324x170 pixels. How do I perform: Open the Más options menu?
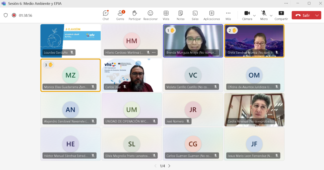coord(228,15)
